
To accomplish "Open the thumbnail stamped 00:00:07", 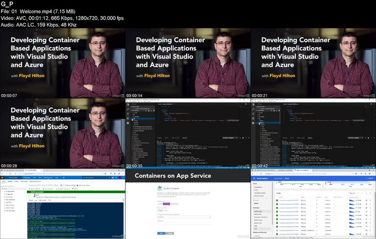I will pyautogui.click(x=63, y=63).
